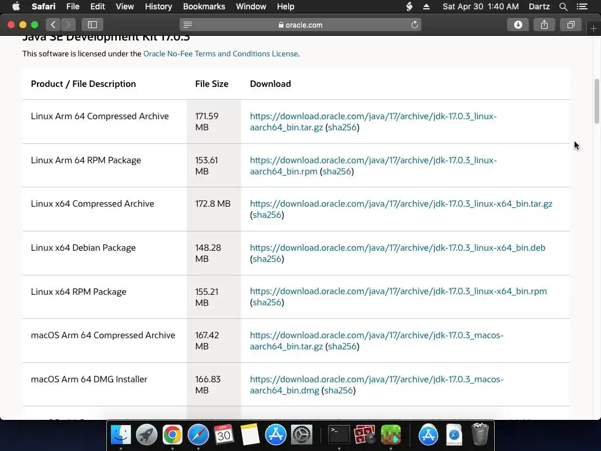Open Calendar from the Dock

[224, 435]
